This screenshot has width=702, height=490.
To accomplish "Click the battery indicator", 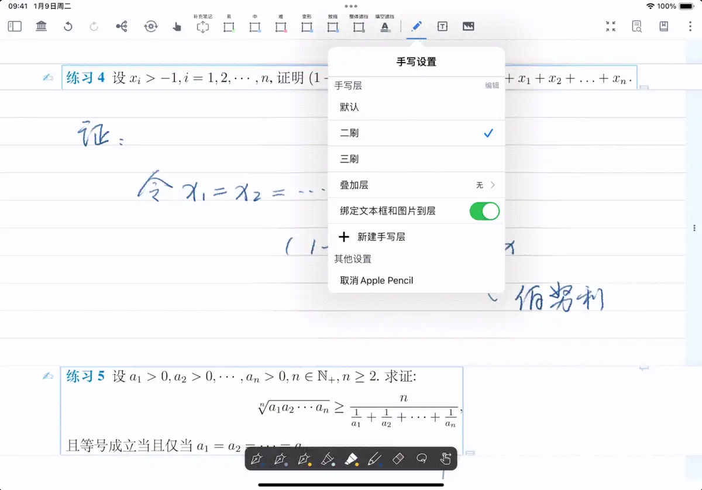I will (688, 6).
